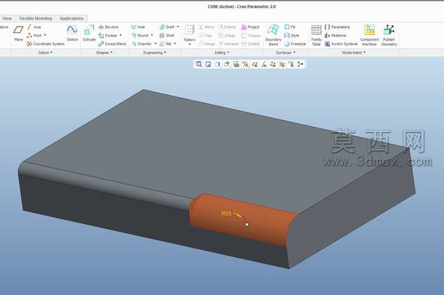Create a datum Point
444x295 pixels.
pos(34,36)
